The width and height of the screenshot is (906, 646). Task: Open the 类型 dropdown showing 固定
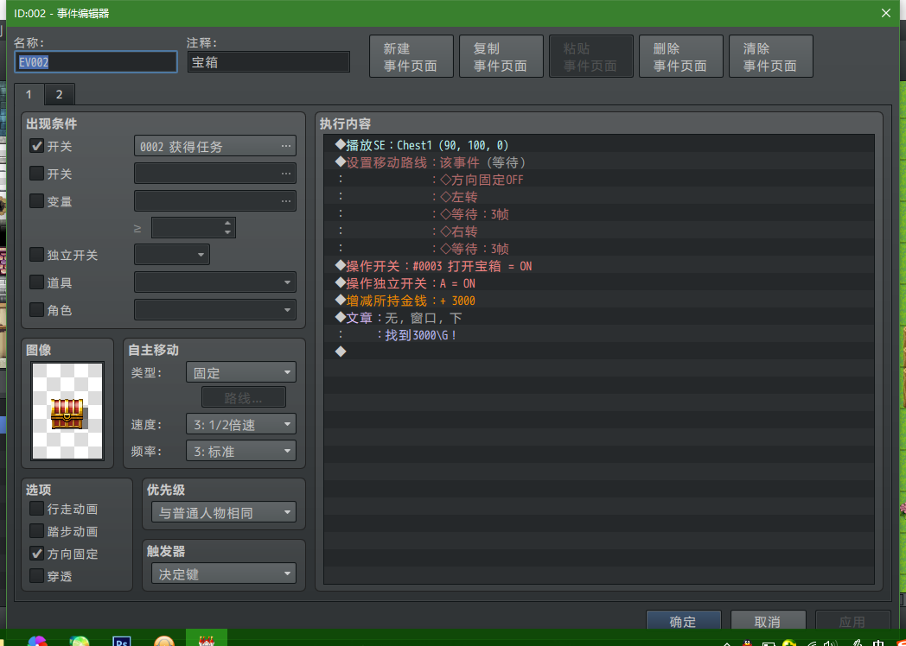click(241, 372)
